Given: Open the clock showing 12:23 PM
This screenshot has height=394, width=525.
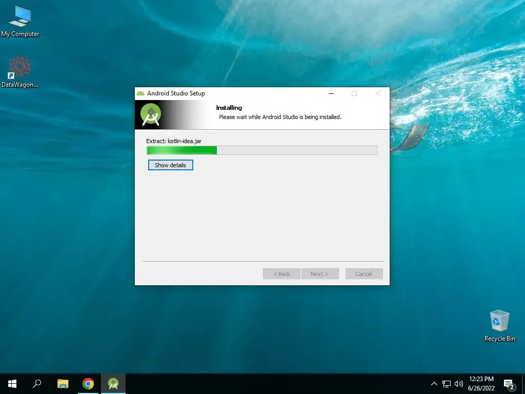Looking at the screenshot, I should [x=481, y=384].
